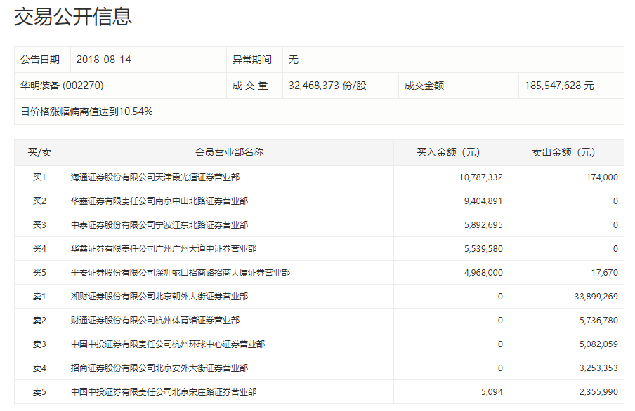Open the 平安证券 深圳蛇口招商路 branch entry
Screen dimensions: 635x411
[x=181, y=273]
